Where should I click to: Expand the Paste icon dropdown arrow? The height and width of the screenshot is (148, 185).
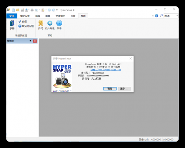point(46,10)
